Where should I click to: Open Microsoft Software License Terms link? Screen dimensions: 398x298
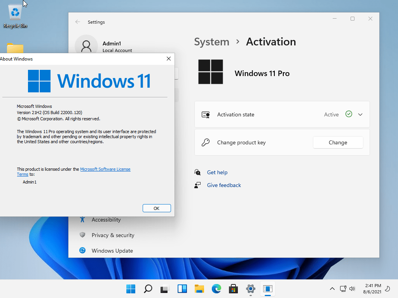(x=105, y=169)
